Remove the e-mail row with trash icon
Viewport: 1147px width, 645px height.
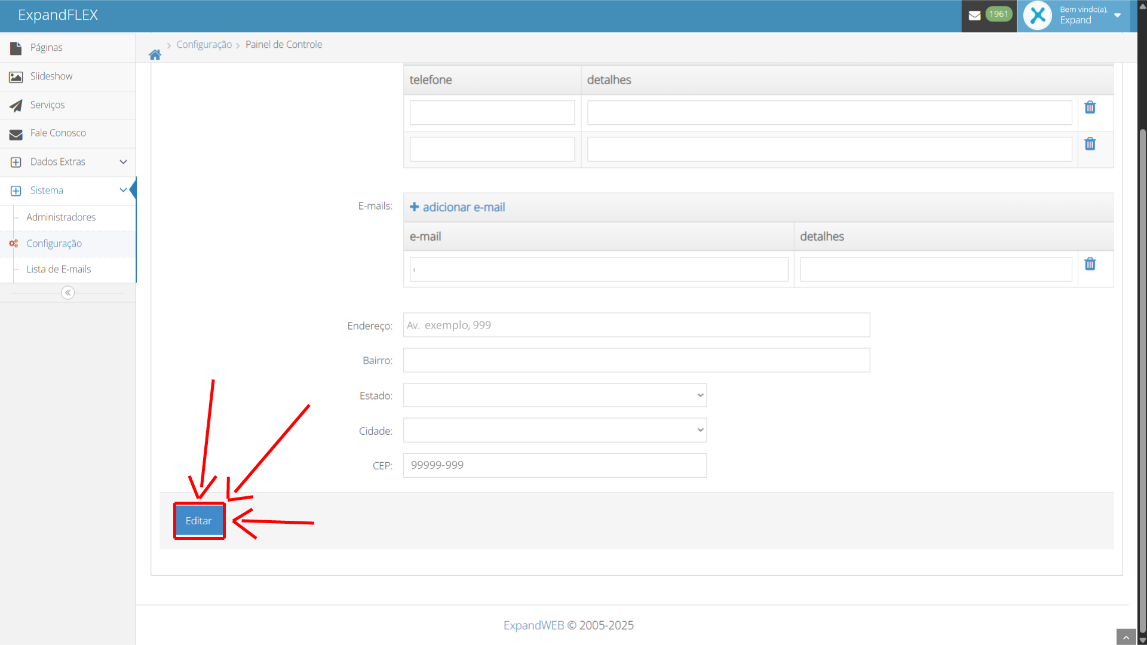click(1090, 264)
